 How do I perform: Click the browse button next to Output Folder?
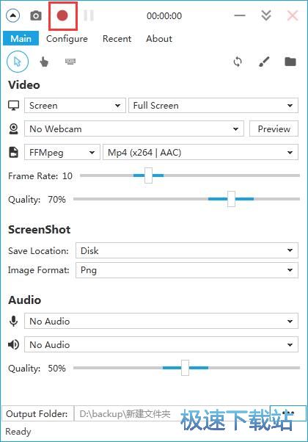(x=288, y=413)
